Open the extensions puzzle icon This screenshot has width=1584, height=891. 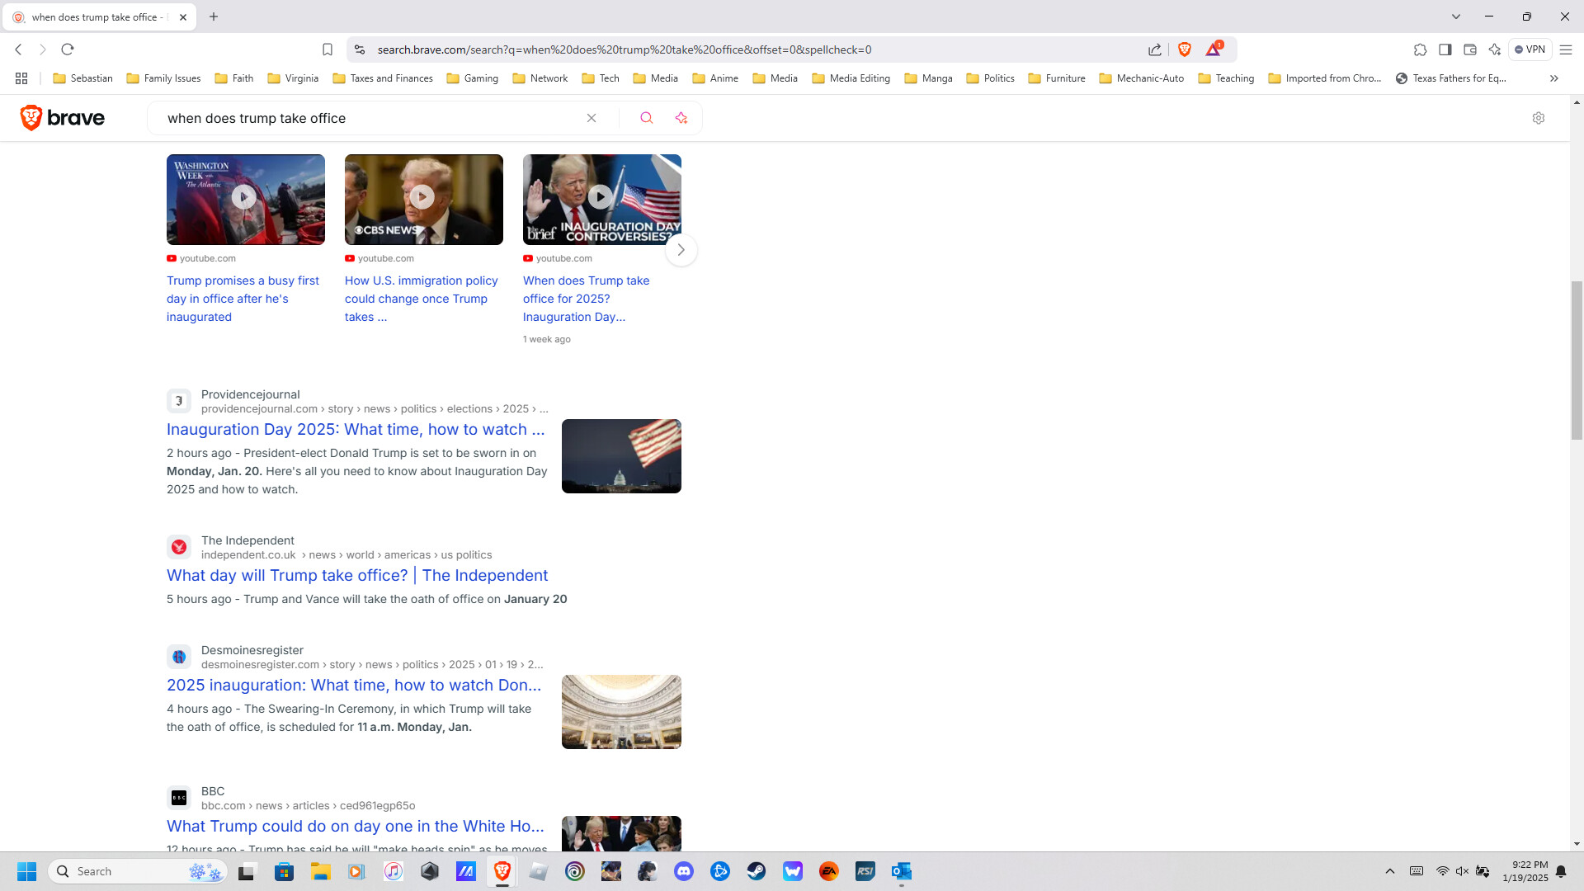(1420, 49)
